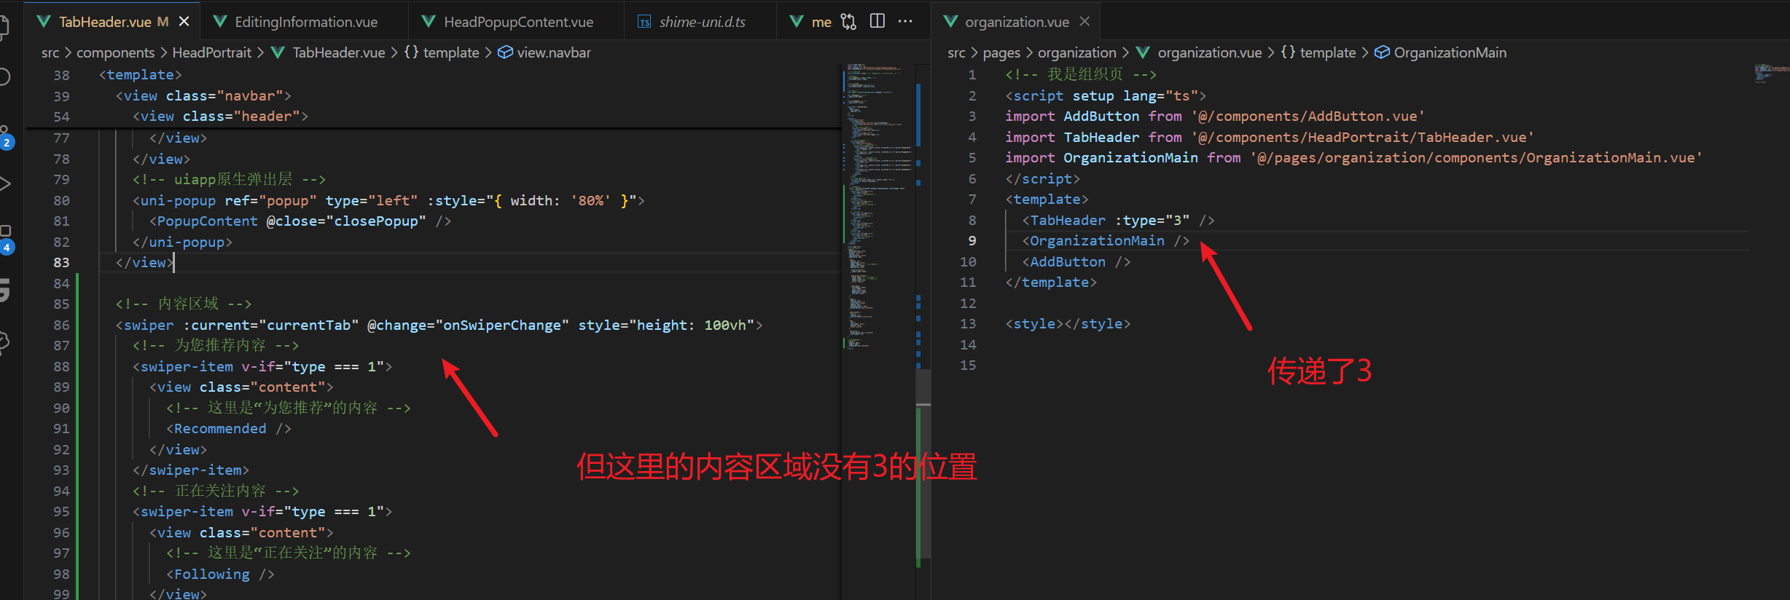Click the PopupContent @close="closePopup" line
This screenshot has width=1790, height=600.
[300, 221]
